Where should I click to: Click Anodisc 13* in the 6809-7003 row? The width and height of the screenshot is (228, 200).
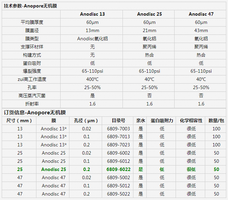(x=54, y=129)
